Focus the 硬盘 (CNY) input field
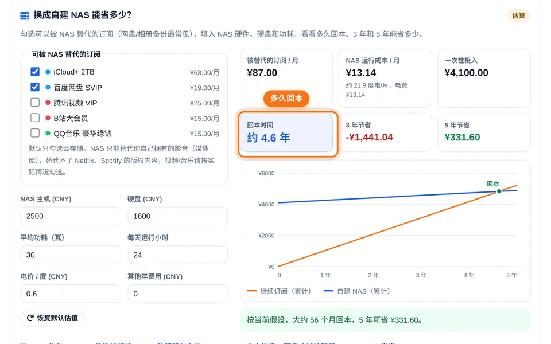Viewport: 551px width, 344px height. click(177, 216)
